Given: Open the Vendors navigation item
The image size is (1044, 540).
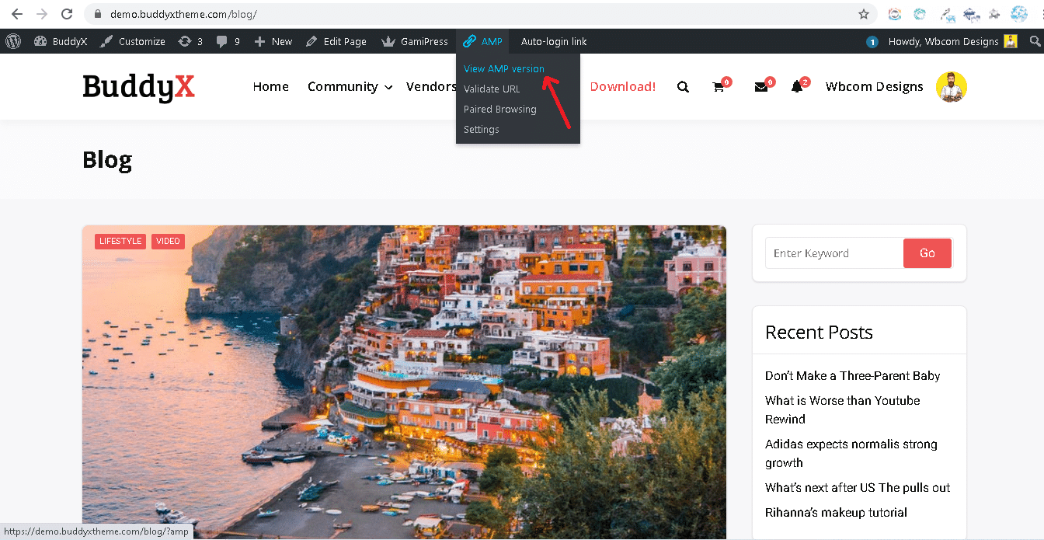Looking at the screenshot, I should (x=431, y=86).
